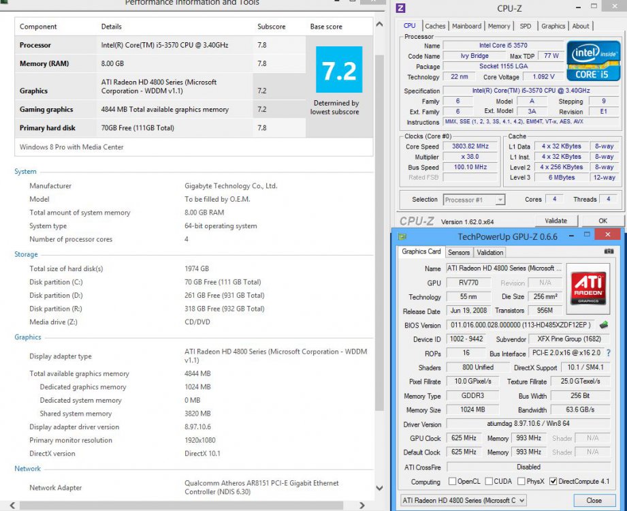The image size is (627, 511).
Task: Click the Driver Version field atiumdag 8.97.10.6
Action: tap(528, 423)
